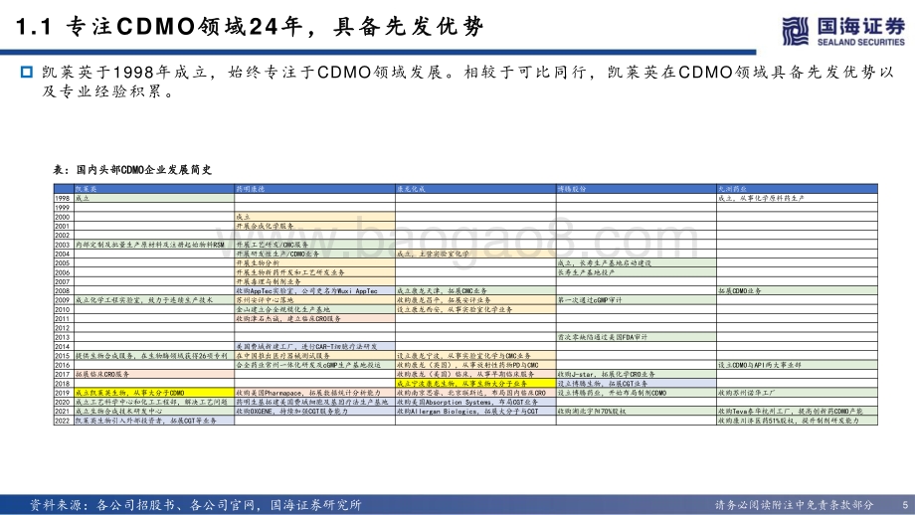This screenshot has height=515, width=915.
Task: Click the cell 首次零缺陷通过美国FDA审计
Action: (637, 337)
